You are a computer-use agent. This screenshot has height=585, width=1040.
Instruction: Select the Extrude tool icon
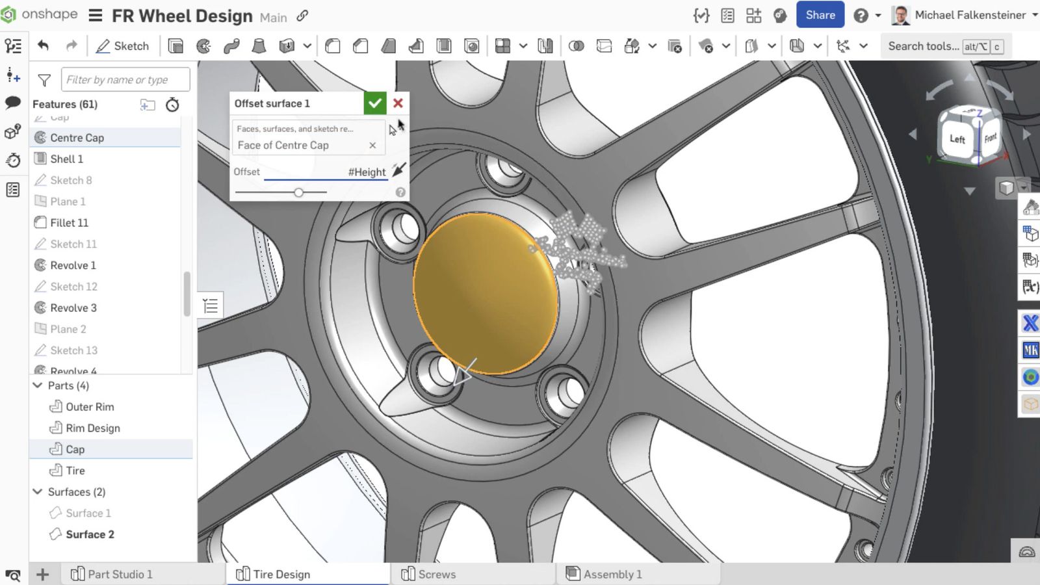175,46
